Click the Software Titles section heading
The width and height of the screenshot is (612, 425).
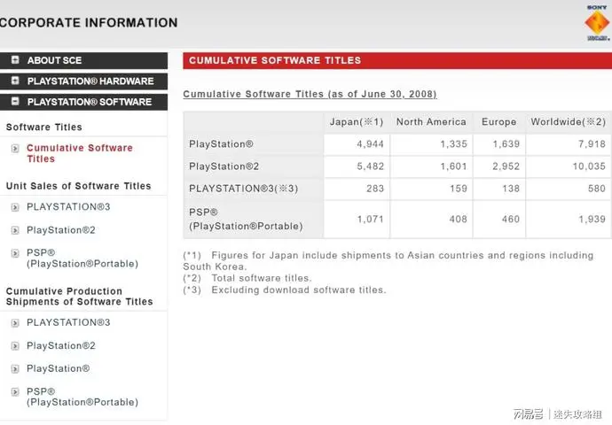pos(44,127)
